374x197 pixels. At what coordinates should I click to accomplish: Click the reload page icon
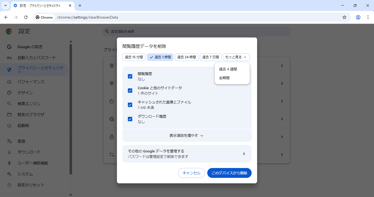pos(26,17)
